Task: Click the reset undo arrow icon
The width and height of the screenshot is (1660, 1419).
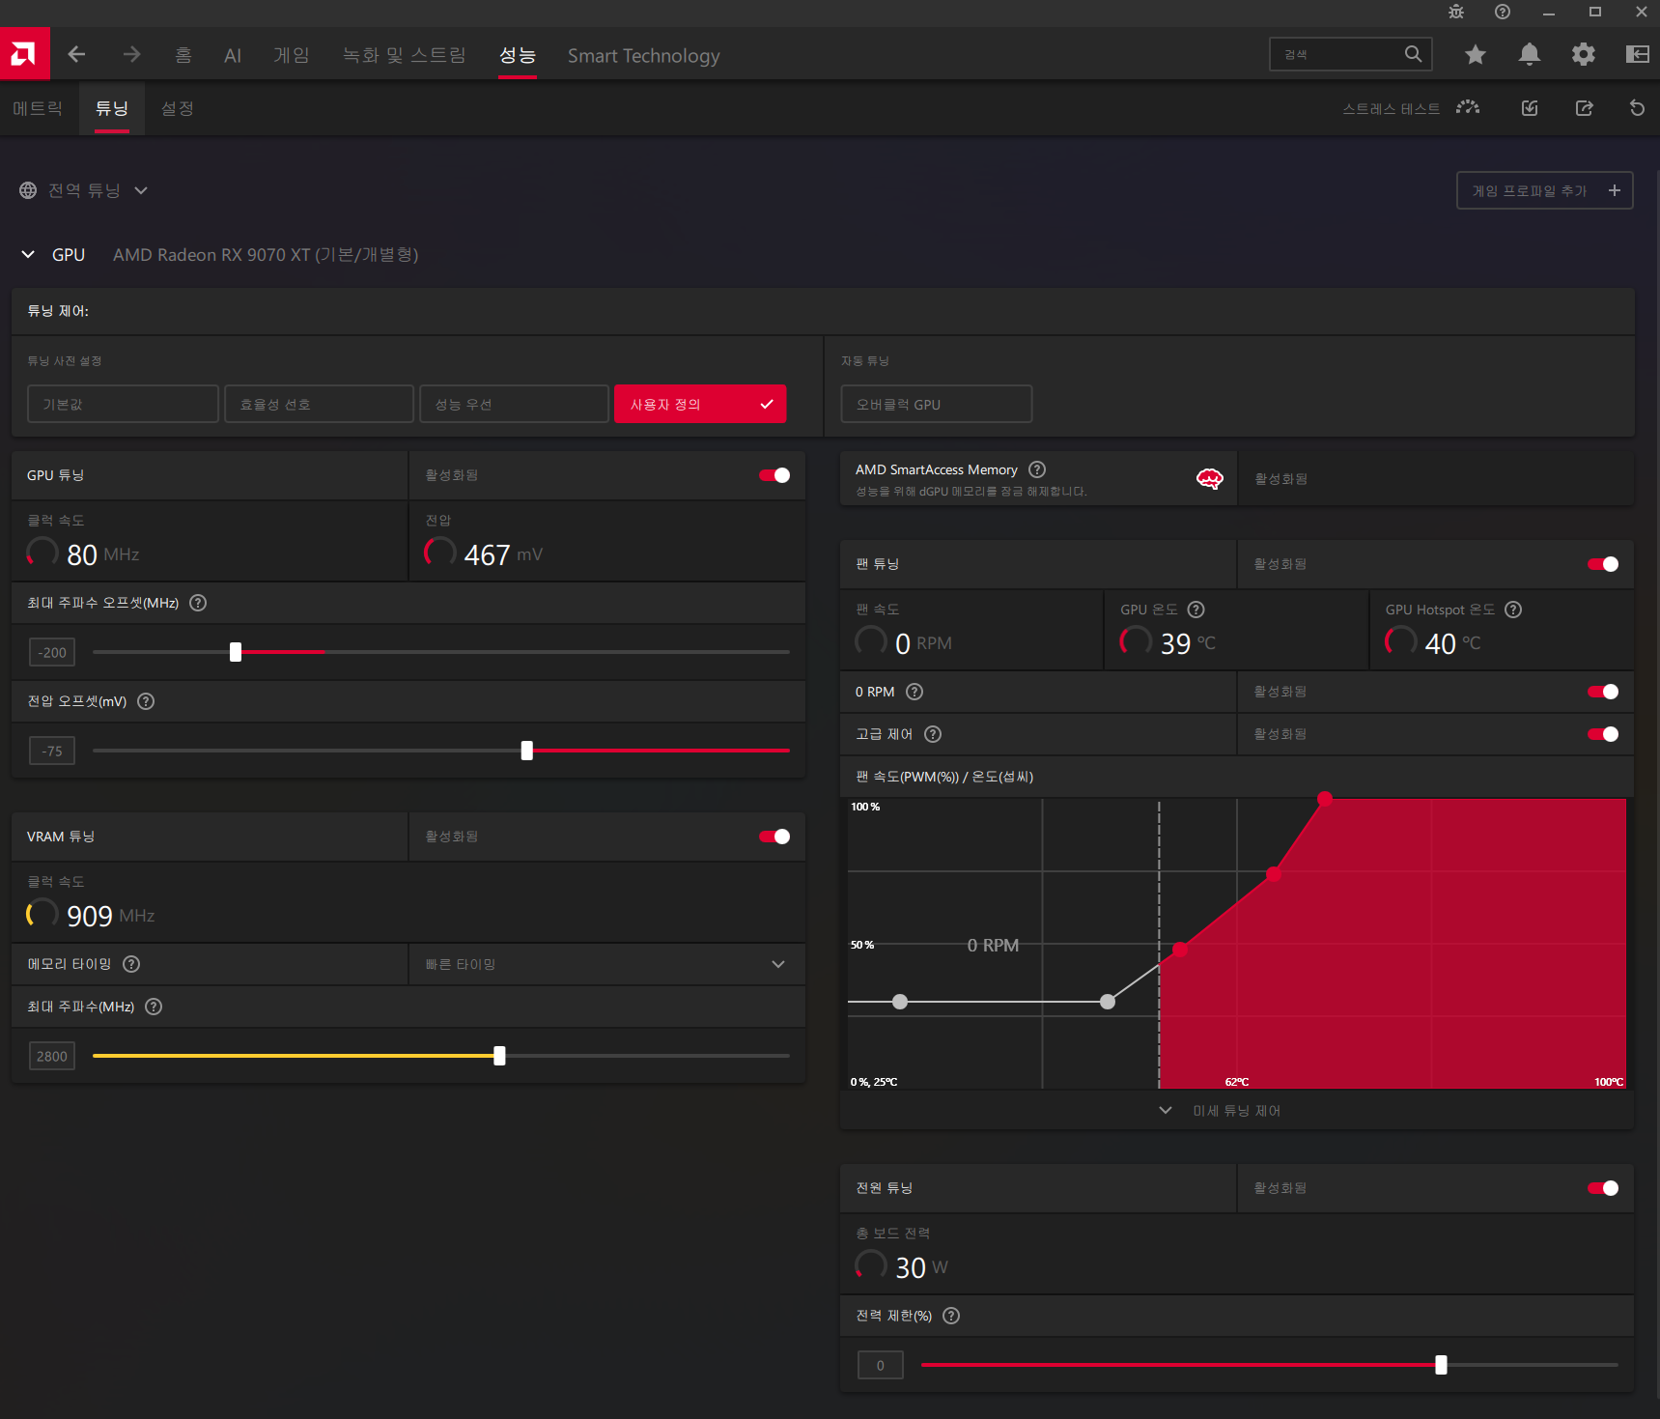Action: [1637, 108]
